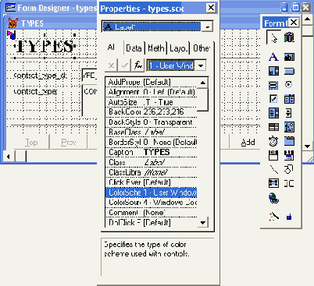
Task: Toggle the Select Objects pointer tool
Action: [273, 37]
